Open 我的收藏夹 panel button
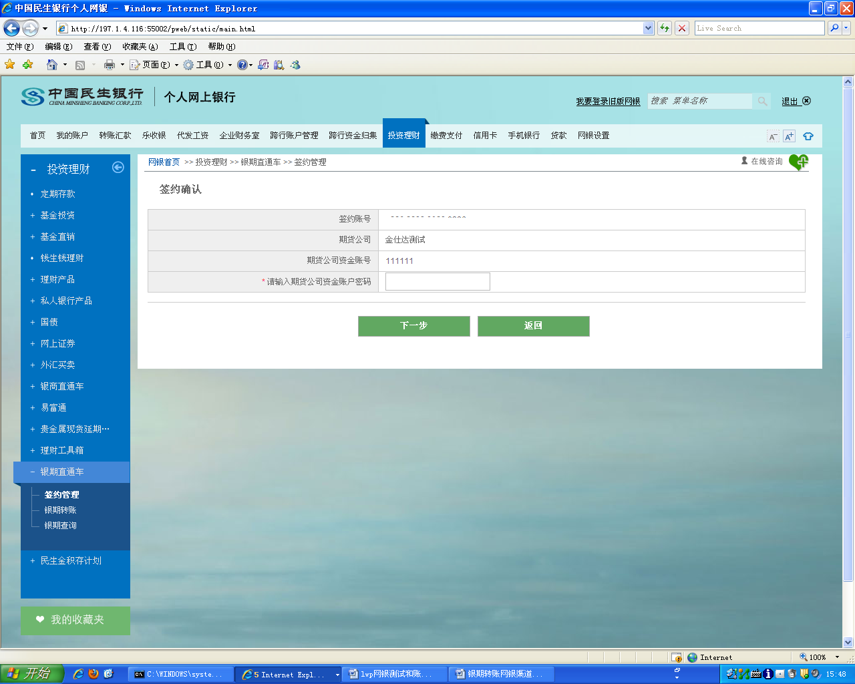Image resolution: width=855 pixels, height=684 pixels. (x=75, y=621)
